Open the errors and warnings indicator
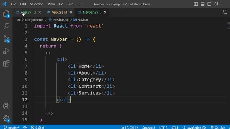Viewport: 230px width, 129px height. [x=37, y=128]
